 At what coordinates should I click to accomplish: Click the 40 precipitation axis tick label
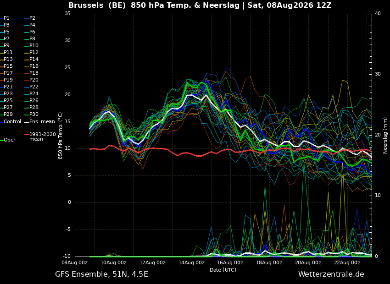tap(378, 14)
